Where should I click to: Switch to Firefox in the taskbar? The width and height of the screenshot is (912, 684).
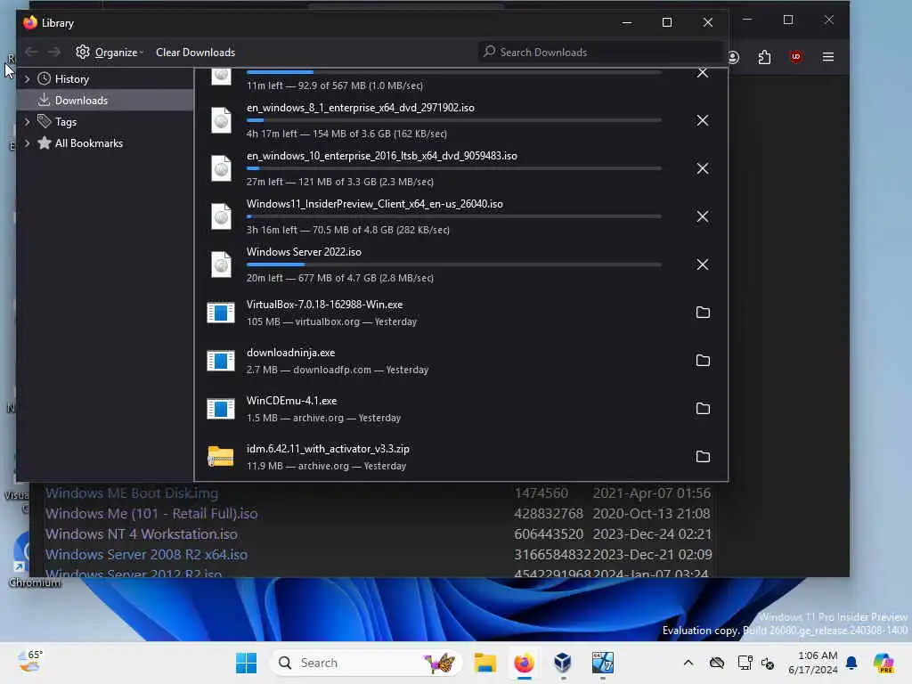tap(524, 663)
